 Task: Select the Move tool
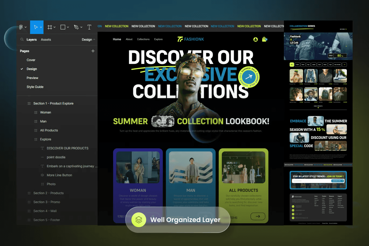pos(36,27)
